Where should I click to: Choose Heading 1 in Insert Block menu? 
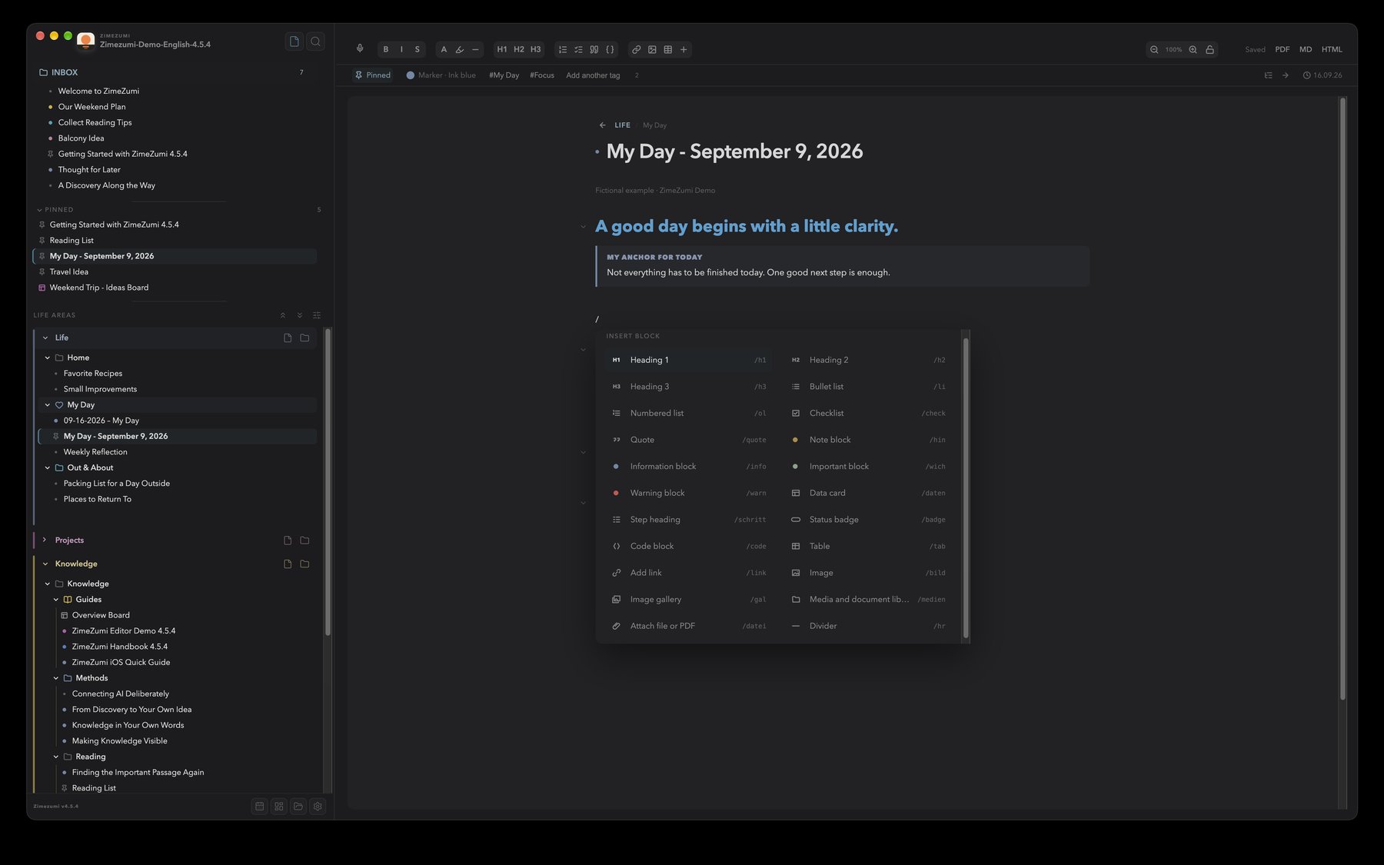pos(688,360)
